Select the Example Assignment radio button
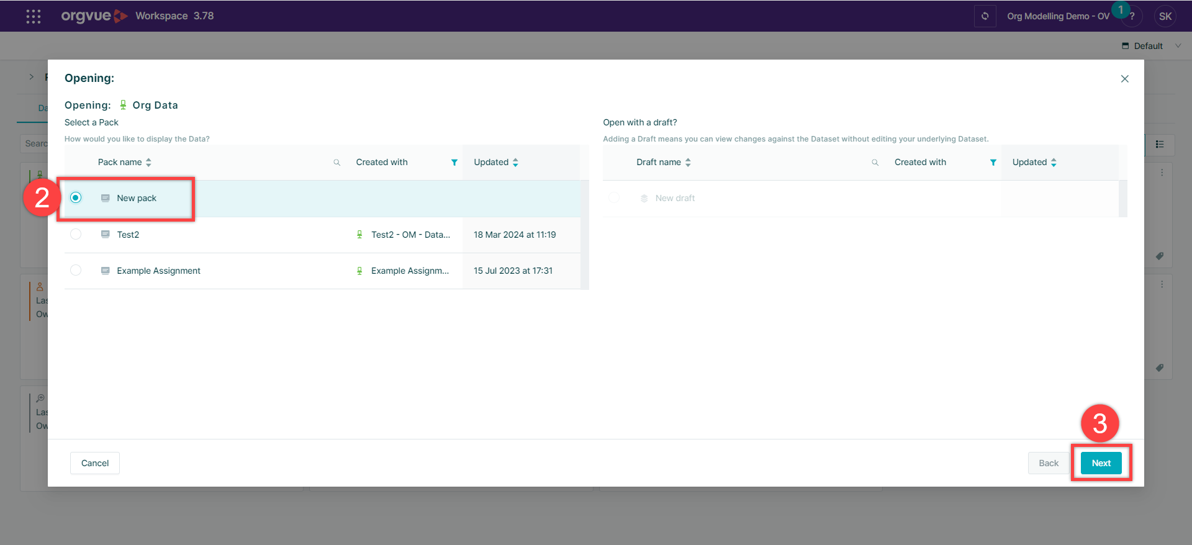Screen dimensions: 1192x545 76,271
